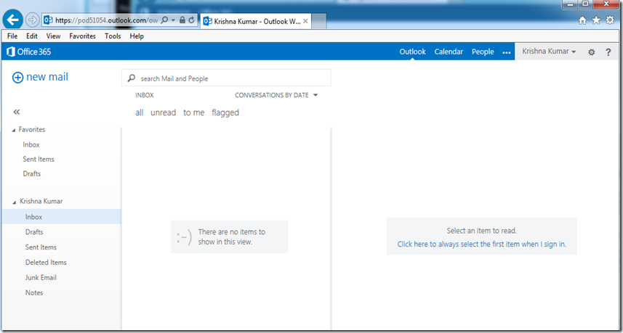Image resolution: width=623 pixels, height=333 pixels.
Task: Go back with the browser back arrow
Action: point(12,20)
